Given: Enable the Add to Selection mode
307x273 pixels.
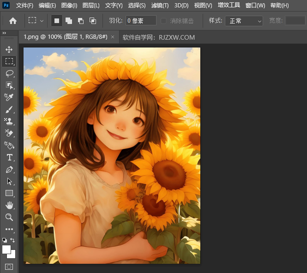Looking at the screenshot, I should [x=68, y=21].
